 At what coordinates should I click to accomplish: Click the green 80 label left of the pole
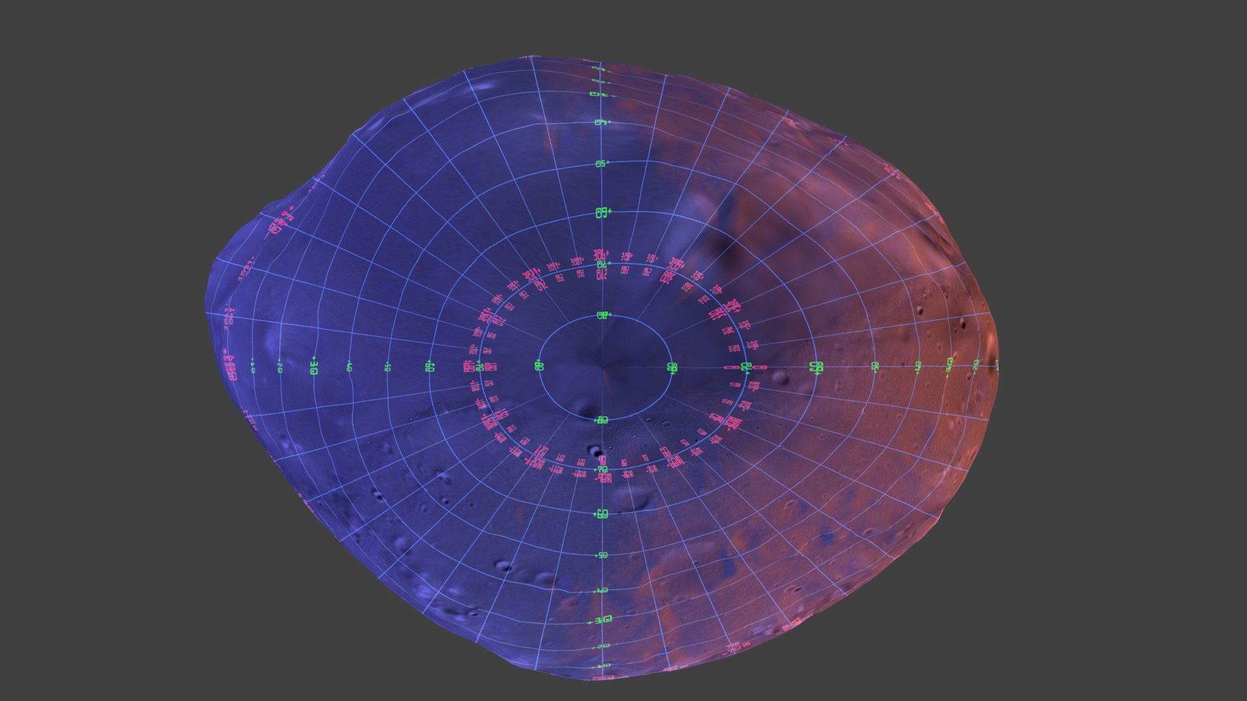click(539, 367)
